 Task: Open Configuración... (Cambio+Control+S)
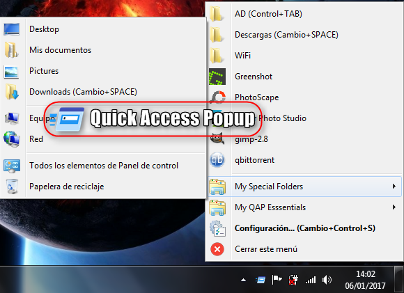(x=305, y=228)
